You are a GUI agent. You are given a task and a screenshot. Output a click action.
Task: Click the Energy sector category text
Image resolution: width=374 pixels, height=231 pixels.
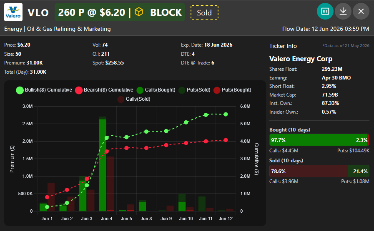tap(13, 29)
